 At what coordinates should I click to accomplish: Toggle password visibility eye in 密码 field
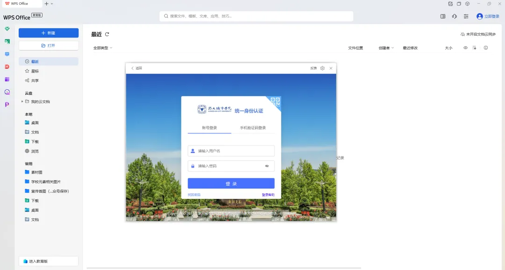click(x=267, y=166)
